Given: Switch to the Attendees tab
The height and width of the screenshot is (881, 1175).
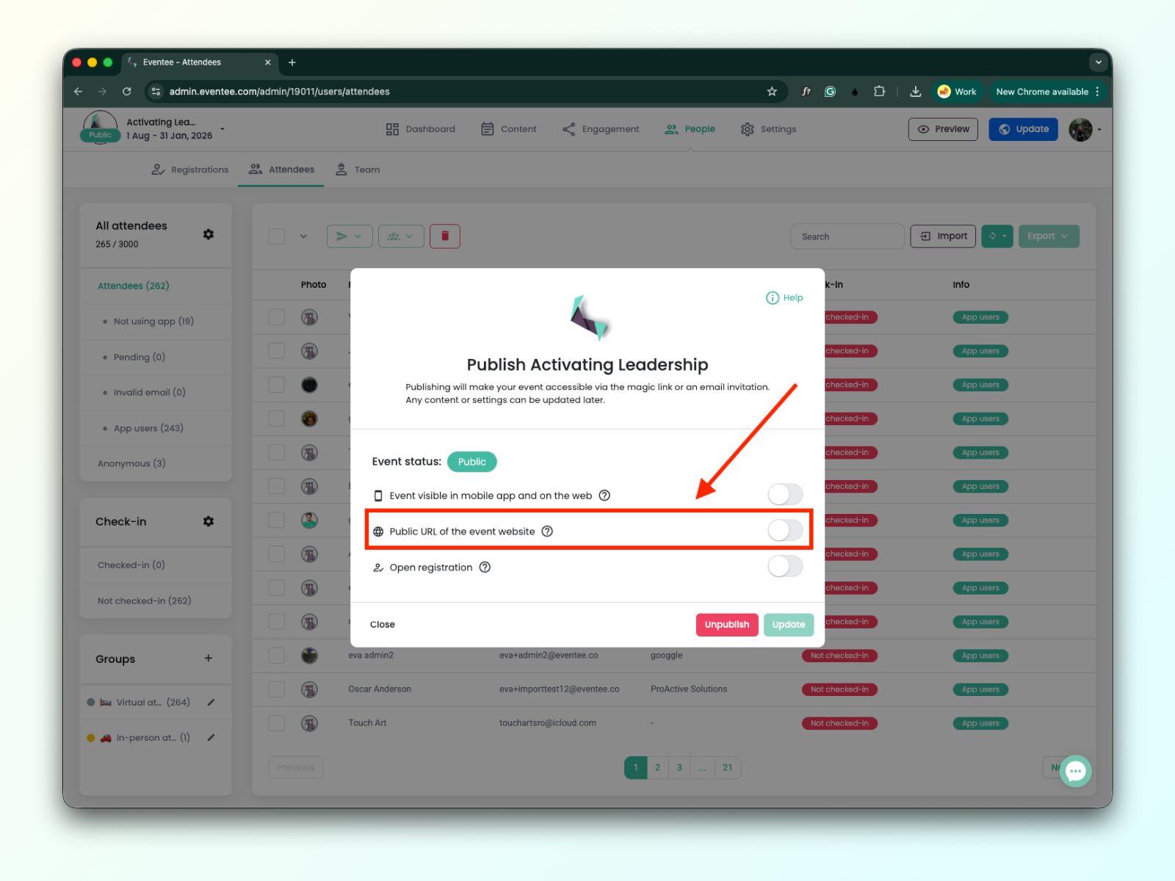Looking at the screenshot, I should 281,170.
